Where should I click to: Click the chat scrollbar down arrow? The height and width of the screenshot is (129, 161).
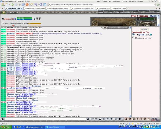pyautogui.click(x=130, y=116)
